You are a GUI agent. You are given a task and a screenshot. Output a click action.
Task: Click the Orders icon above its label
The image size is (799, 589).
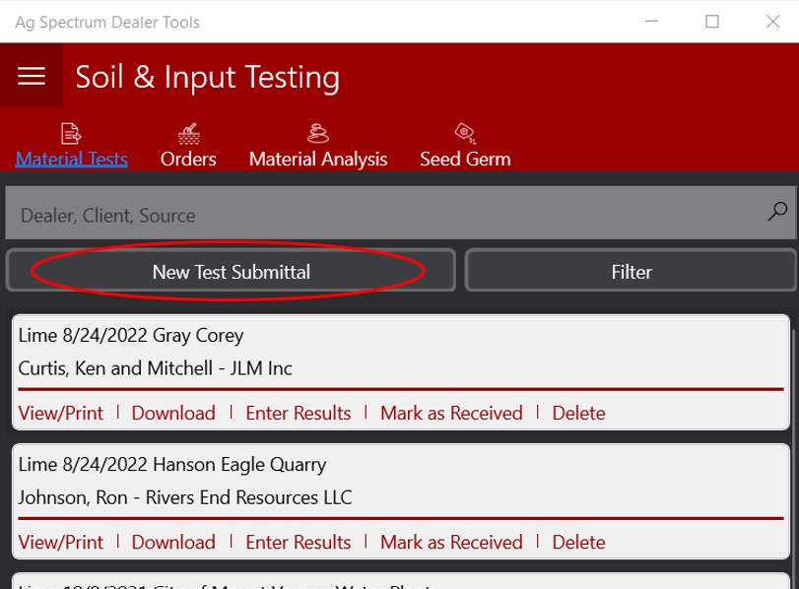[x=188, y=132]
